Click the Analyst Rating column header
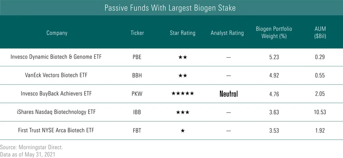 227,33
